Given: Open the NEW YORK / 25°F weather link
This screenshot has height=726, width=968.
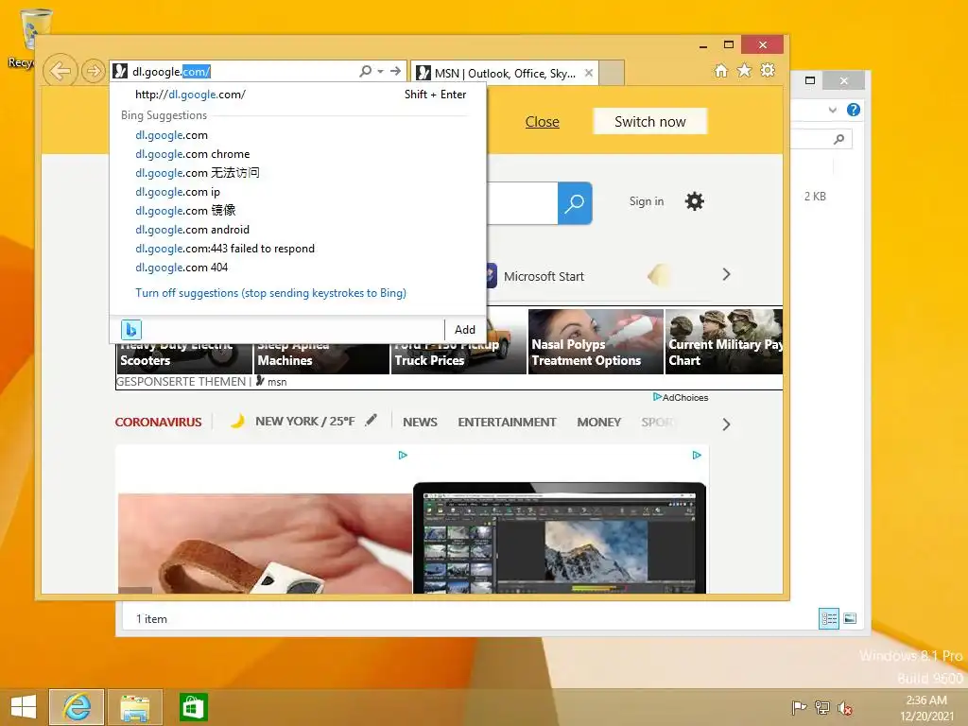Looking at the screenshot, I should (x=305, y=422).
